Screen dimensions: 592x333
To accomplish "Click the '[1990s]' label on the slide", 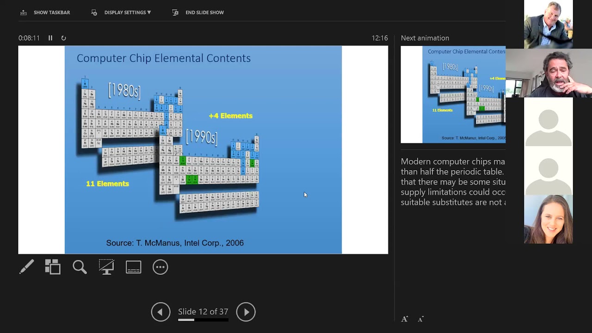I will 202,137.
